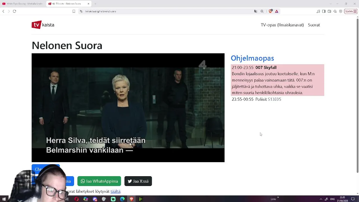Screen dimensions: 359x202
Task: Expand the taskbar Links toolbar chevron
Action: [278, 198]
